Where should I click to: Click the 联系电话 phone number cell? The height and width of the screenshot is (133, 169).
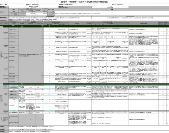coord(32,5)
